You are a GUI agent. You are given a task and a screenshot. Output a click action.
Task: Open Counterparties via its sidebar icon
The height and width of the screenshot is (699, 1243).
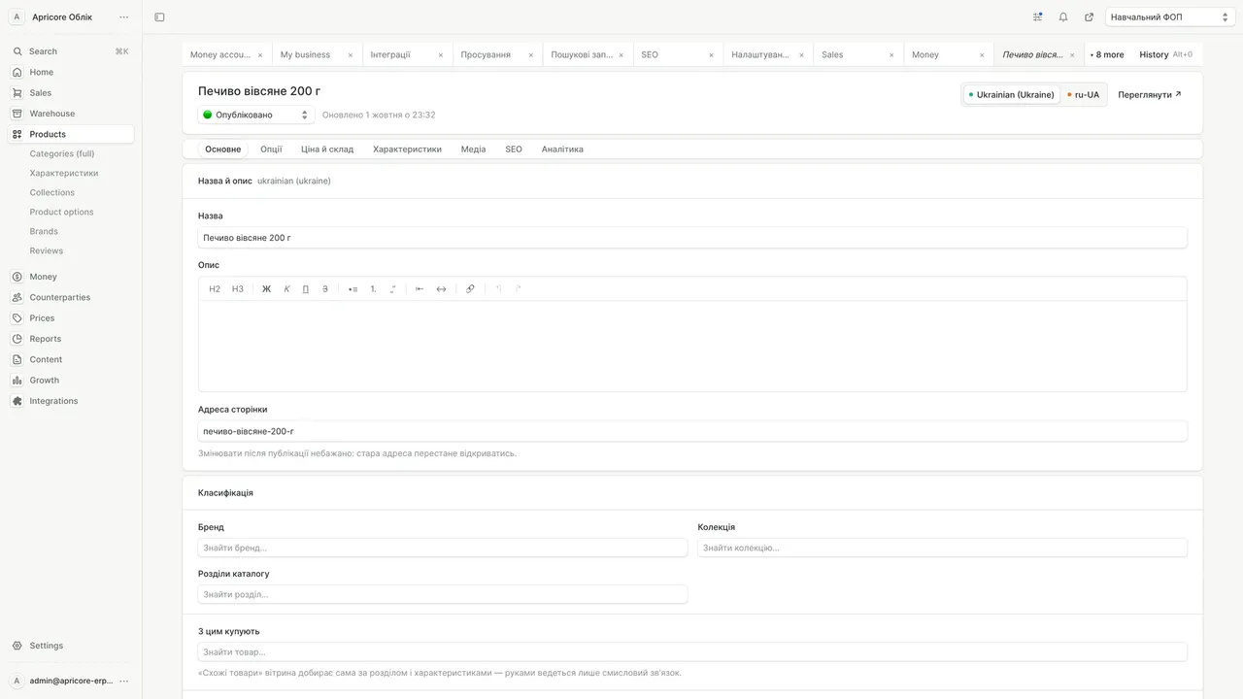[x=17, y=297]
